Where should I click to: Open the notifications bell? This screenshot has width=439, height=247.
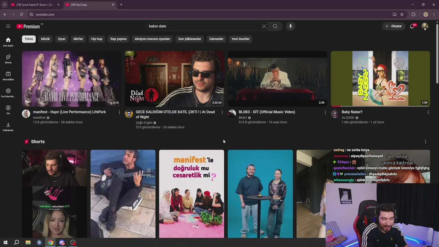coord(412,26)
